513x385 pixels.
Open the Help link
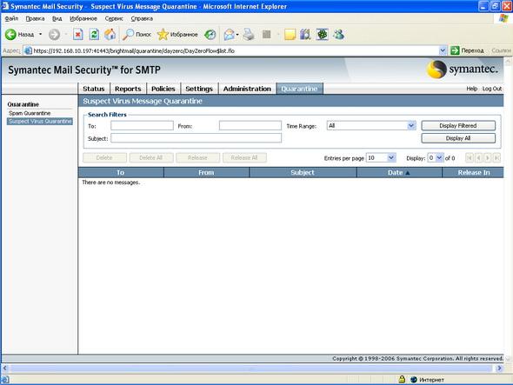(472, 89)
